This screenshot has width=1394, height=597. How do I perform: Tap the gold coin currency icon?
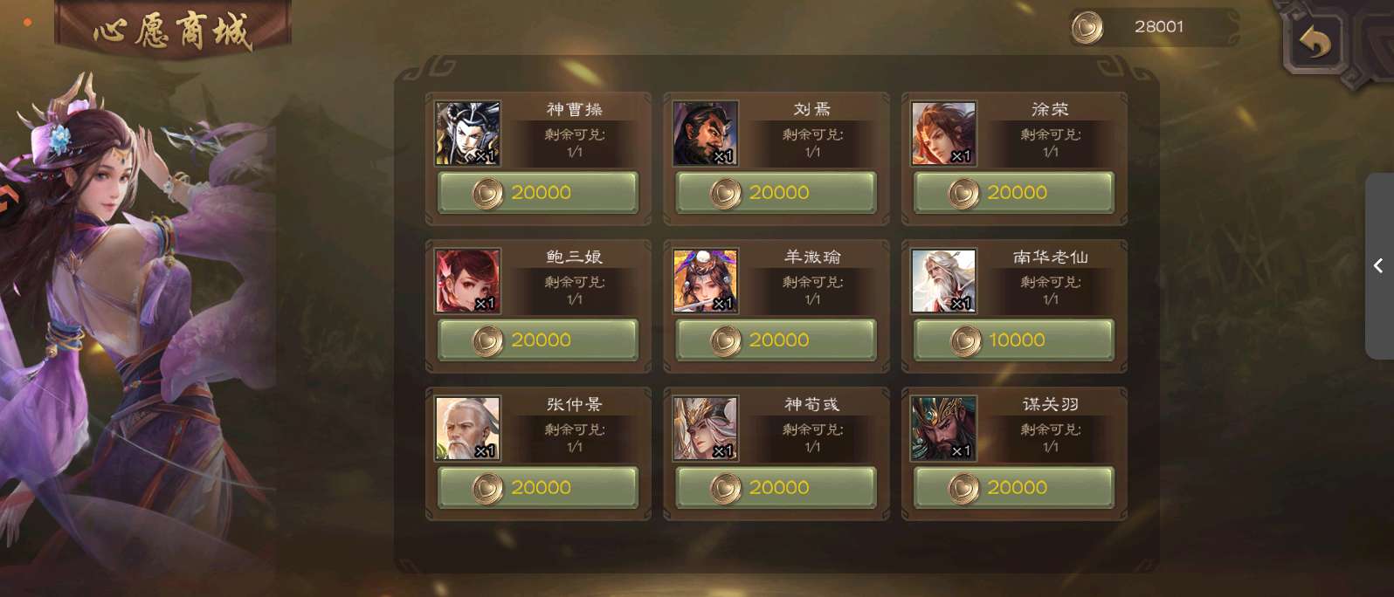click(1087, 28)
